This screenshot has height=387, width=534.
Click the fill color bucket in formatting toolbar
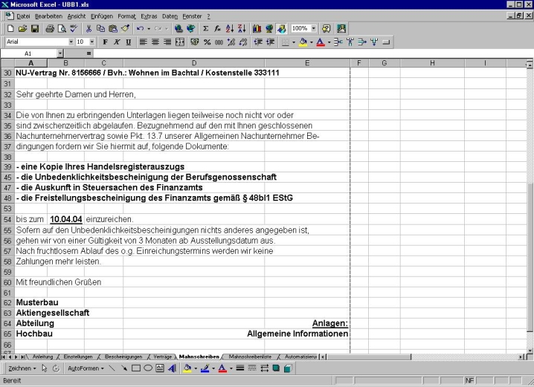coord(303,42)
